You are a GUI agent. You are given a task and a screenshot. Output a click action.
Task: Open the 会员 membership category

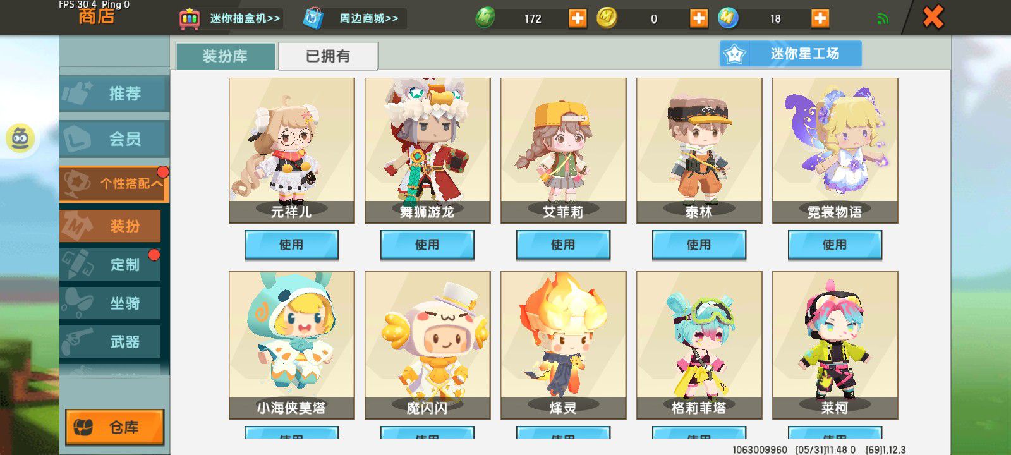[x=114, y=138]
